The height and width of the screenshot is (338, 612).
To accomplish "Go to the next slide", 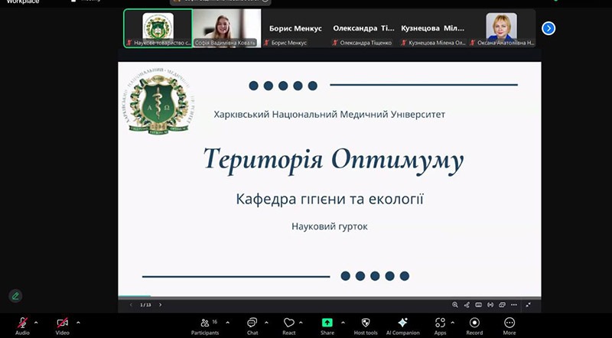I will (x=160, y=304).
